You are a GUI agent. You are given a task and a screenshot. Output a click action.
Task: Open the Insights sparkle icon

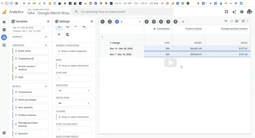(x=234, y=12)
